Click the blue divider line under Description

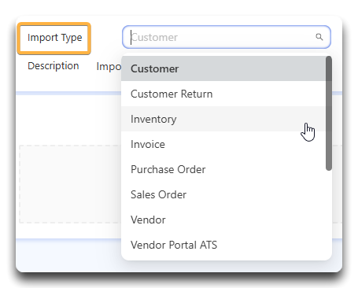[68, 93]
